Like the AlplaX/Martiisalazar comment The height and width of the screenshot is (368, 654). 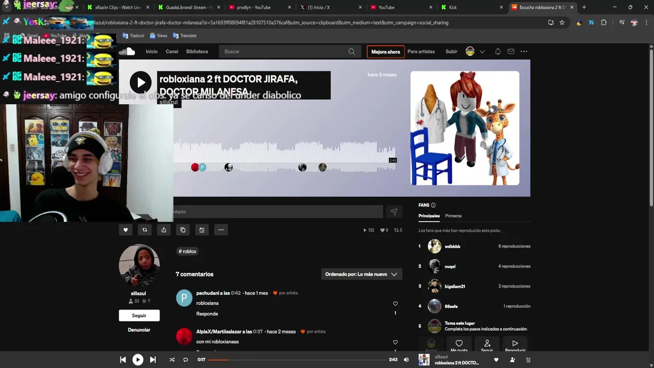click(x=395, y=342)
